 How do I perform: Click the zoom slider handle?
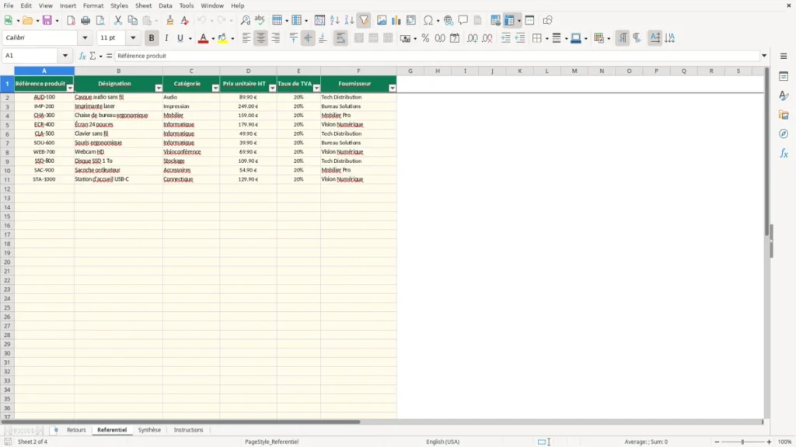click(x=742, y=442)
